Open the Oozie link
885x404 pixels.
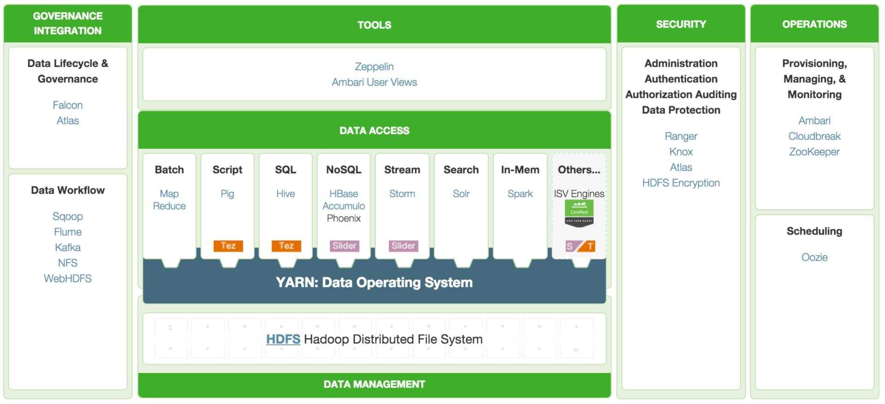tap(814, 258)
